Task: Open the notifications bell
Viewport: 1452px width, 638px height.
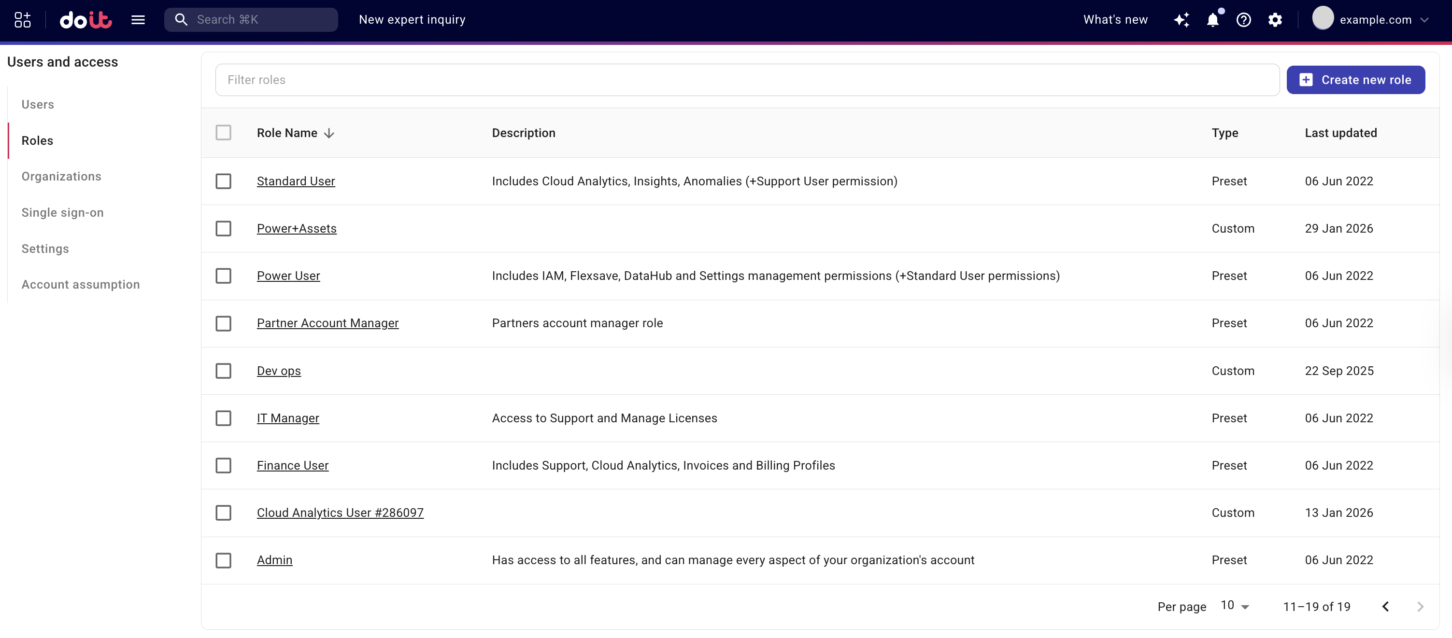Action: coord(1212,20)
